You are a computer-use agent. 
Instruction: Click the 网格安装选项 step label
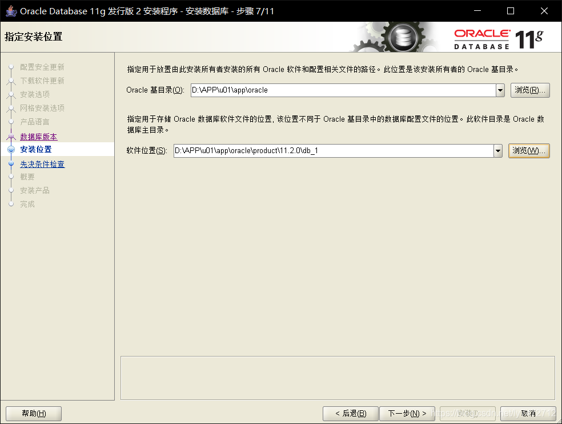click(x=42, y=108)
